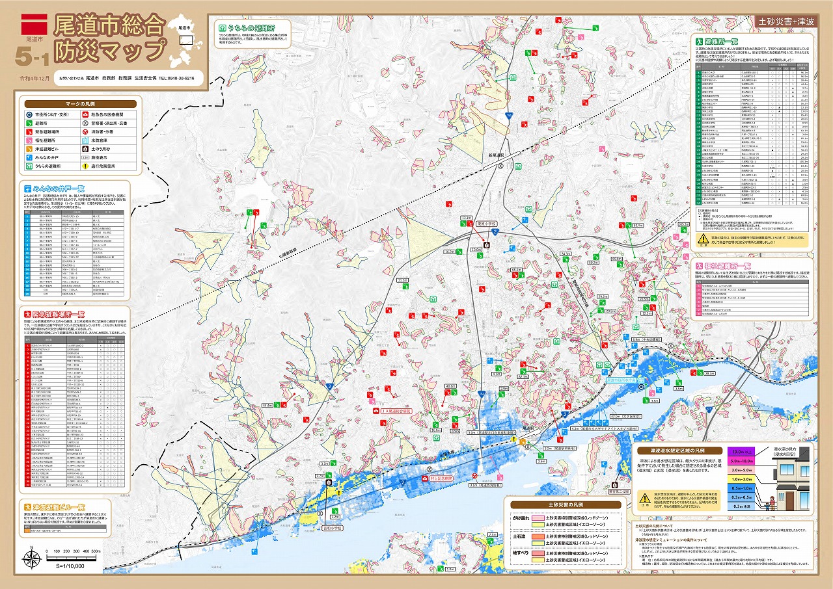Select the yellow 1.0m~3.0m depth swatch
833x589 pixels.
(x=741, y=479)
